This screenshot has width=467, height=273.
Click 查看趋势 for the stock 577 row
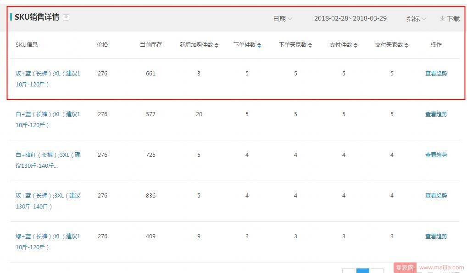436,114
